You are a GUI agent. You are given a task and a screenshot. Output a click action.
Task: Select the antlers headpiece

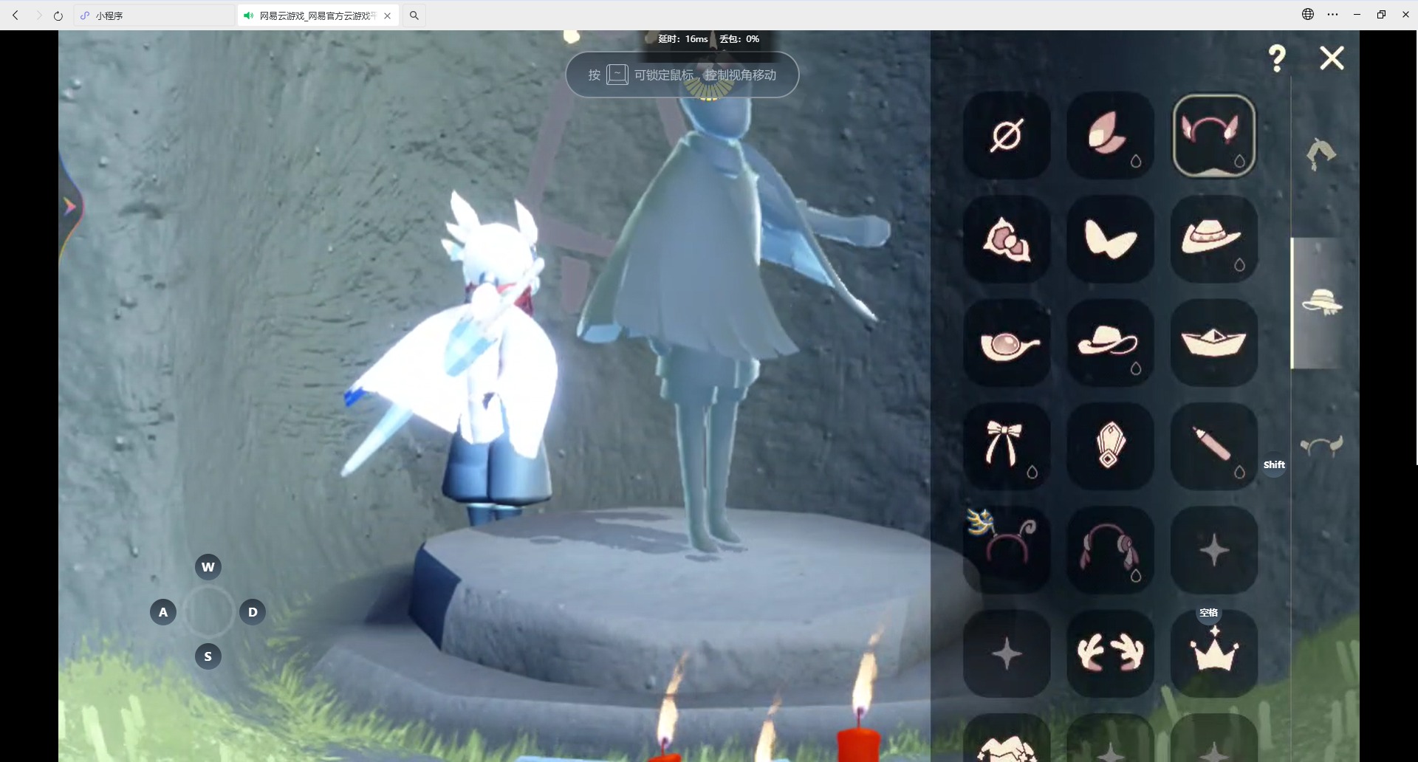pyautogui.click(x=1110, y=654)
